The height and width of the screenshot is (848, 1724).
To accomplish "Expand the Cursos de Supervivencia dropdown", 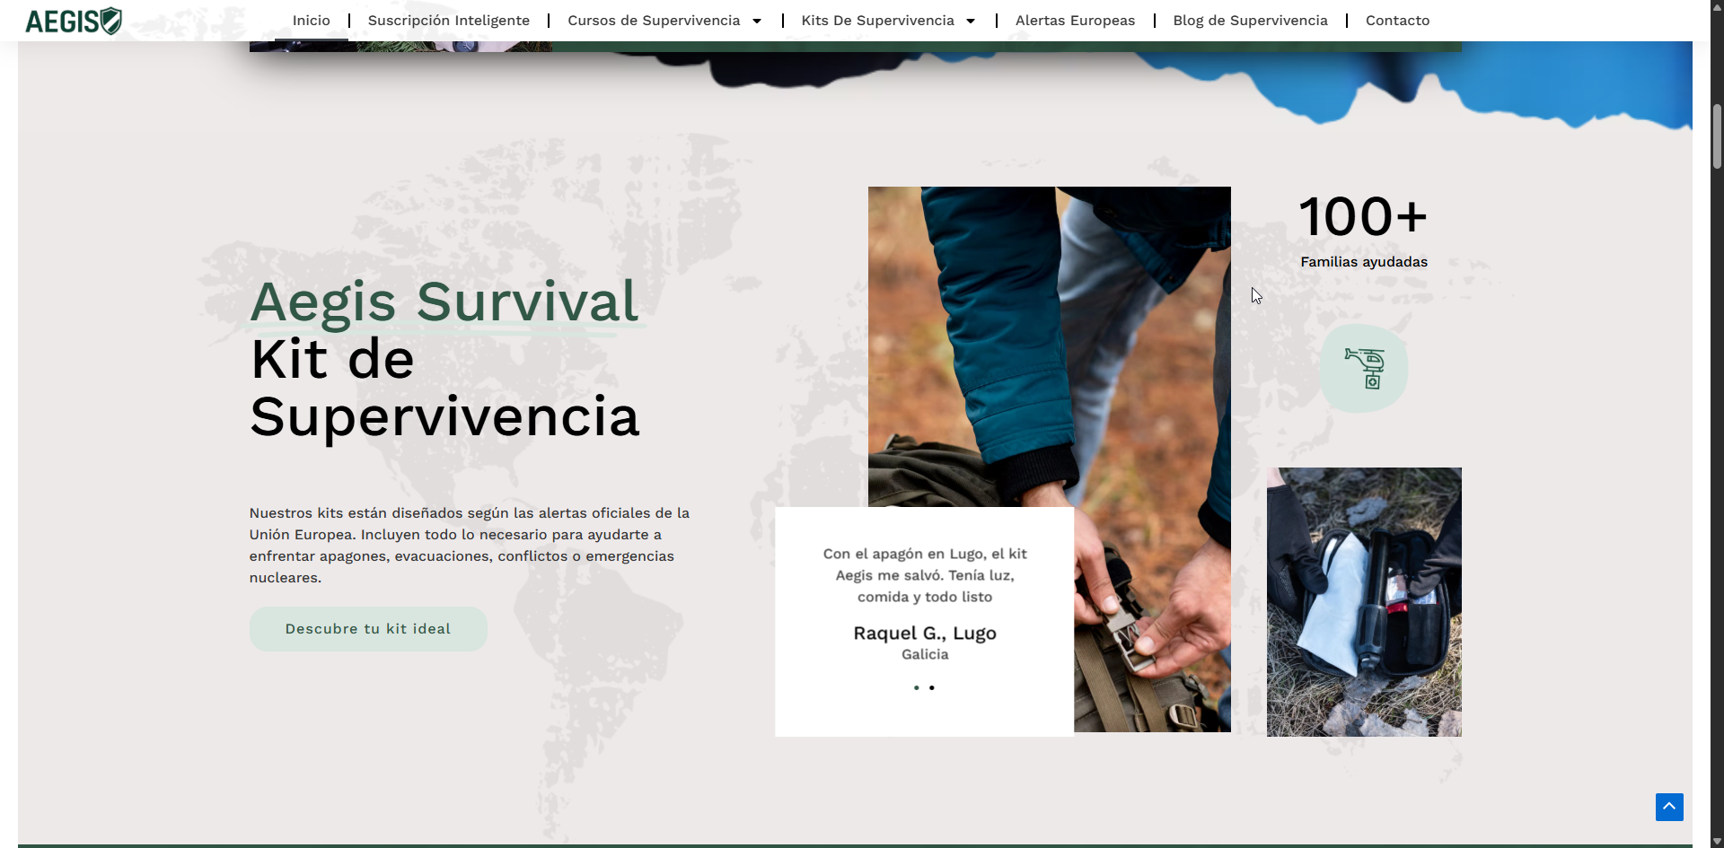I will pos(655,20).
